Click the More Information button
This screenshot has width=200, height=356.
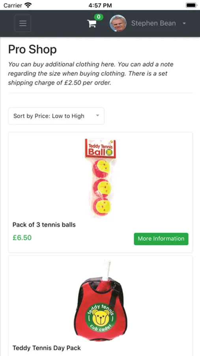tap(161, 239)
